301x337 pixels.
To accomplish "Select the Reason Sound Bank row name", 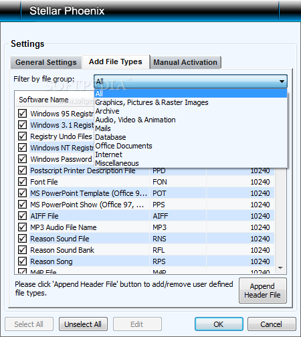I will (x=62, y=250).
